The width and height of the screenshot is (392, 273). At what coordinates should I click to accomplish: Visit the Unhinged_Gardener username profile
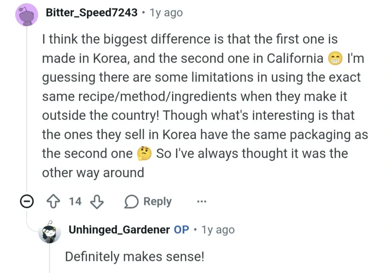click(119, 230)
